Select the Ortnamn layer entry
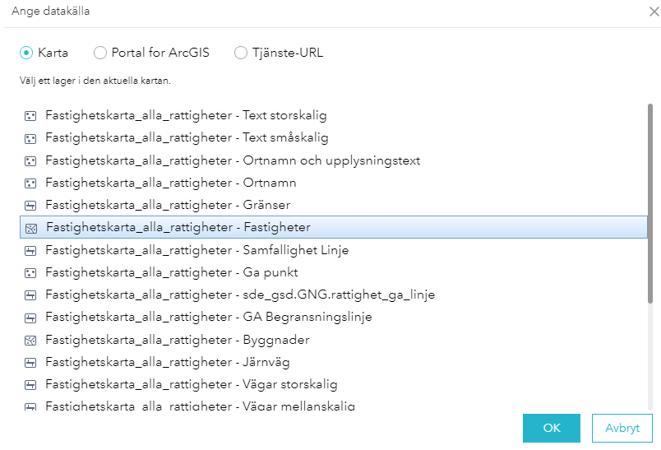Viewport: 661px width, 450px height. 170,183
